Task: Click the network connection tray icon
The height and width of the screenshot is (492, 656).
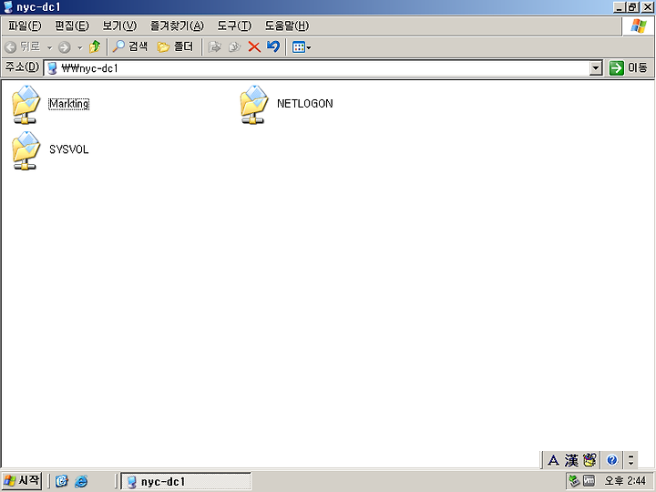Action: point(574,481)
